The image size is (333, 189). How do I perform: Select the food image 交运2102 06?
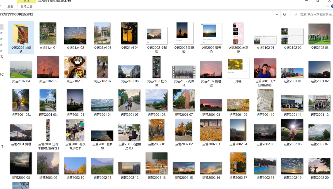tap(75, 67)
